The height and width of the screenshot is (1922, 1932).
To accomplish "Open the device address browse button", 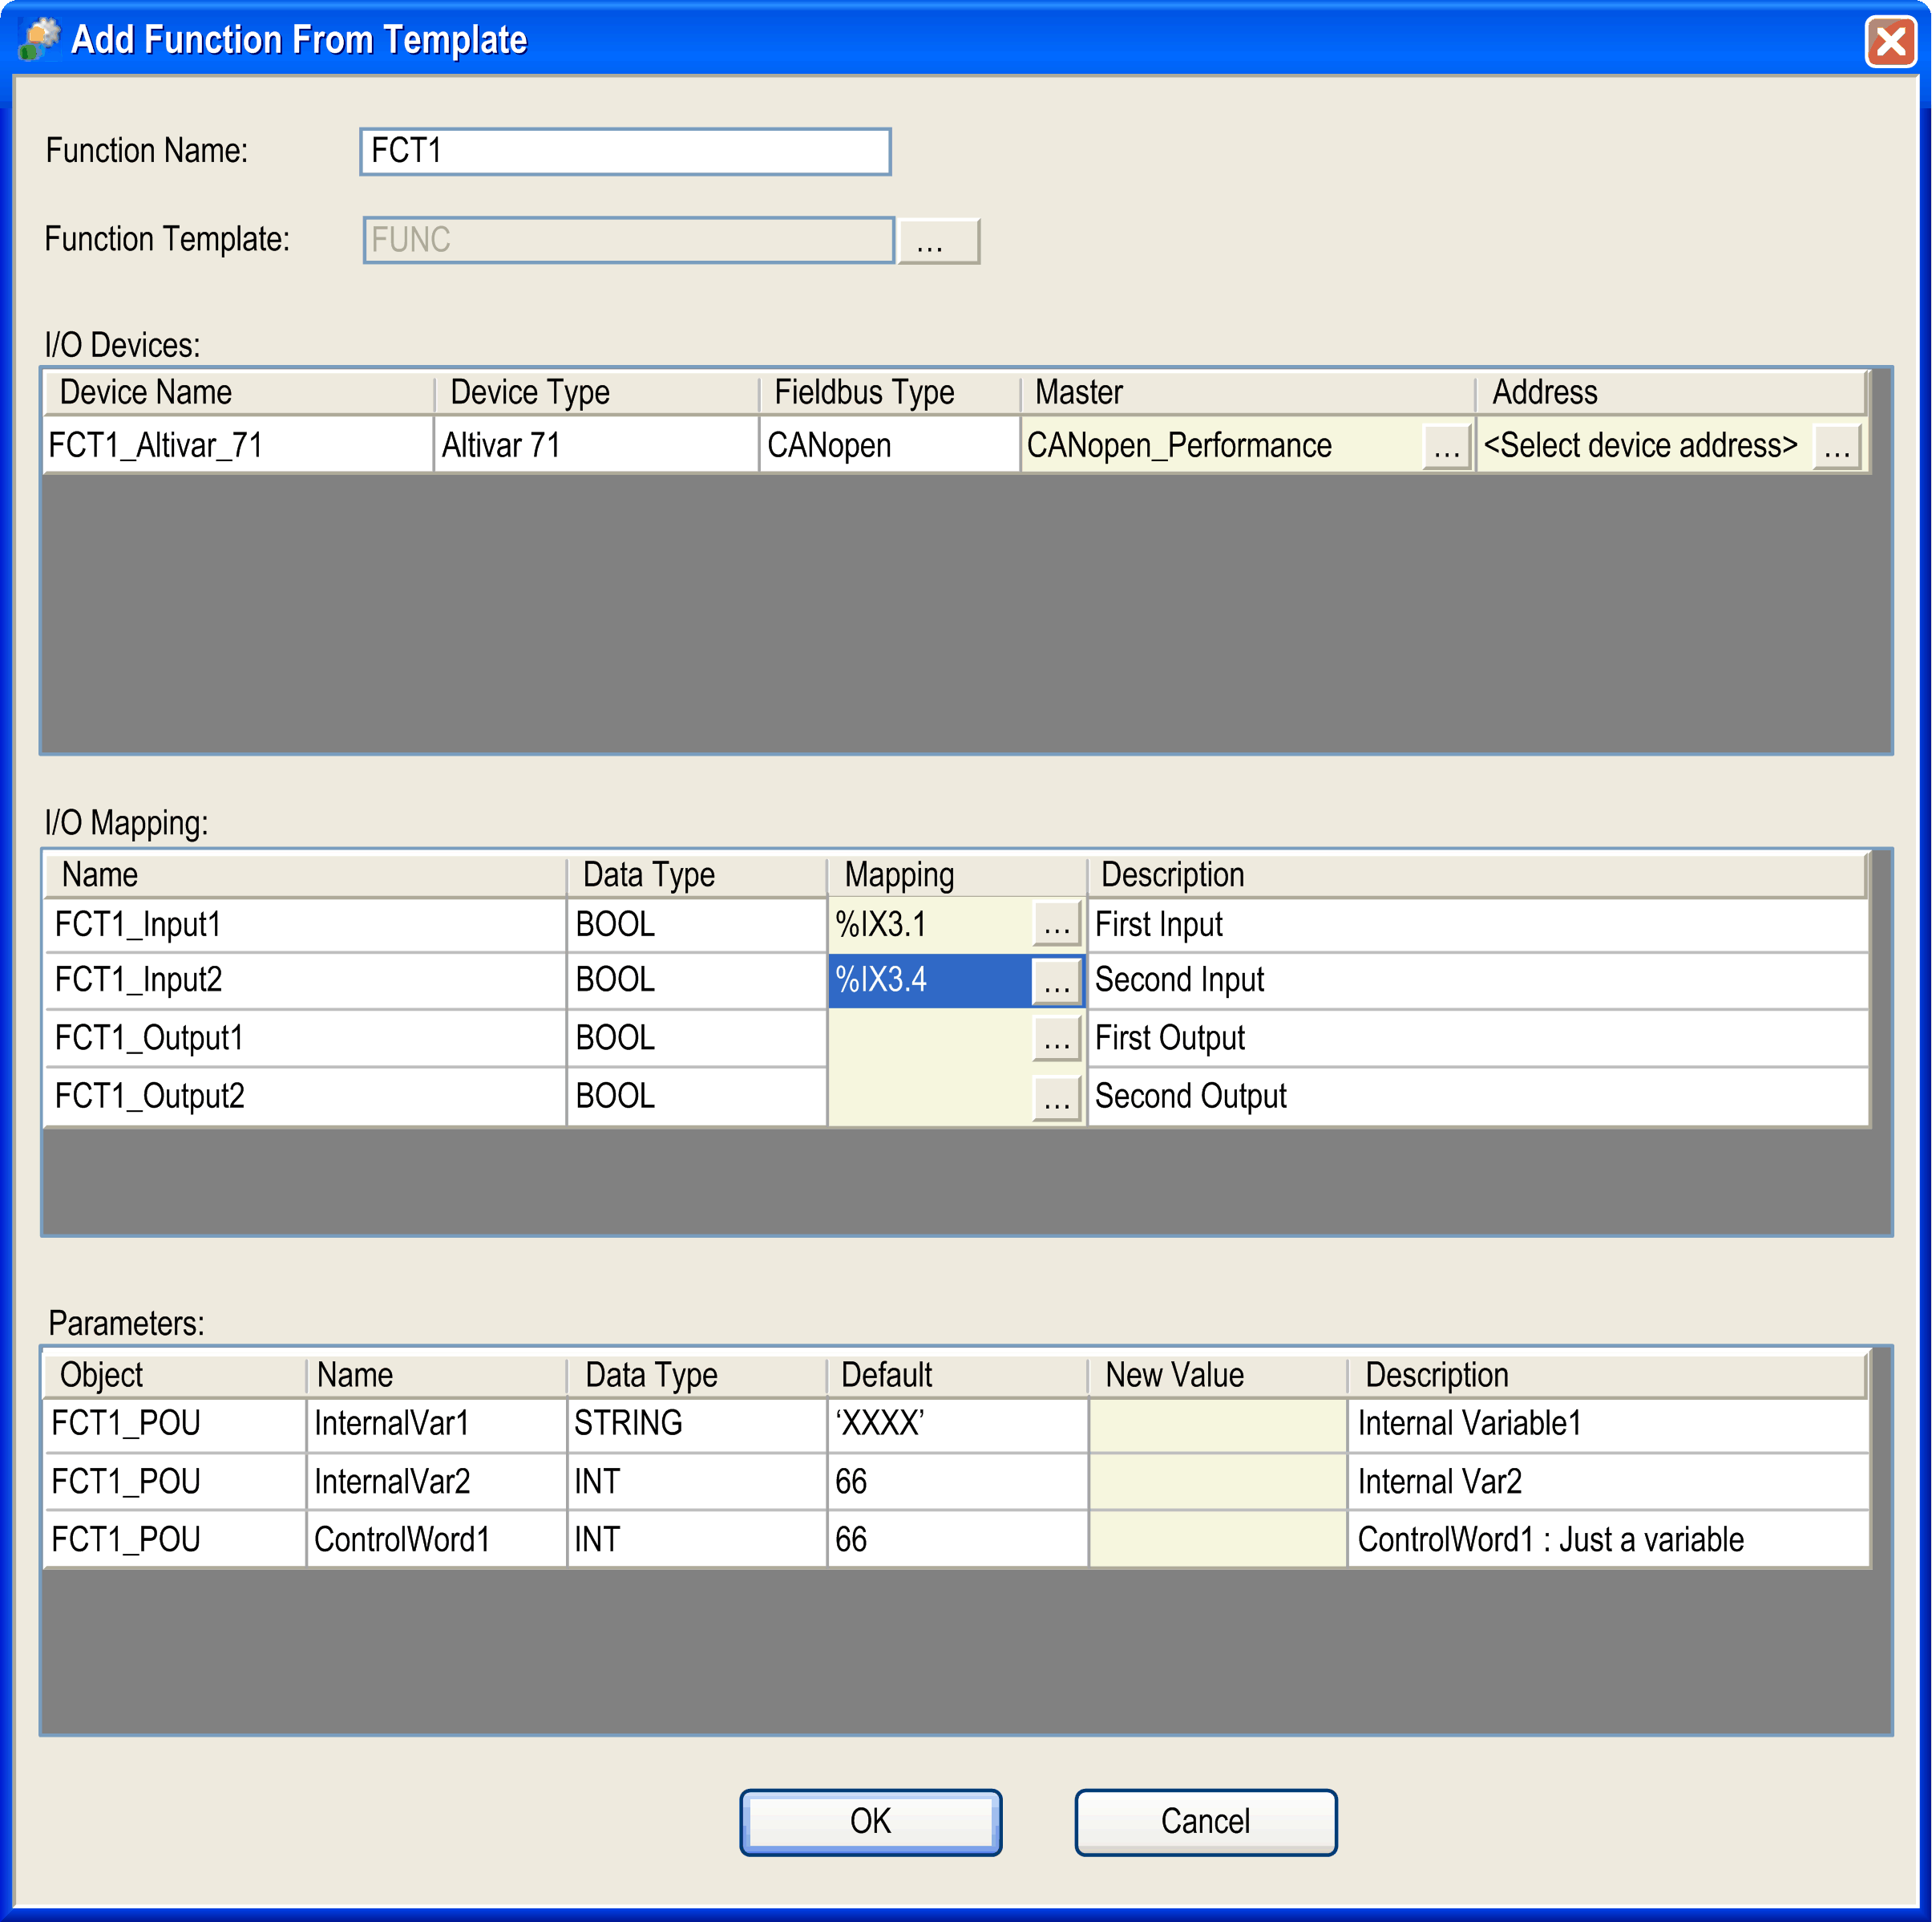I will 1836,446.
